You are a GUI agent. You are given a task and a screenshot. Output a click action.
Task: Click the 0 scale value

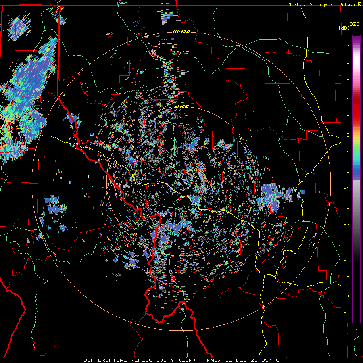coord(348,171)
